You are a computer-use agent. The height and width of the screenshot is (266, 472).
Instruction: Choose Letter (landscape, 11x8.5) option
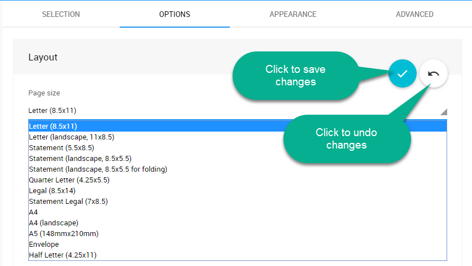[x=72, y=137]
